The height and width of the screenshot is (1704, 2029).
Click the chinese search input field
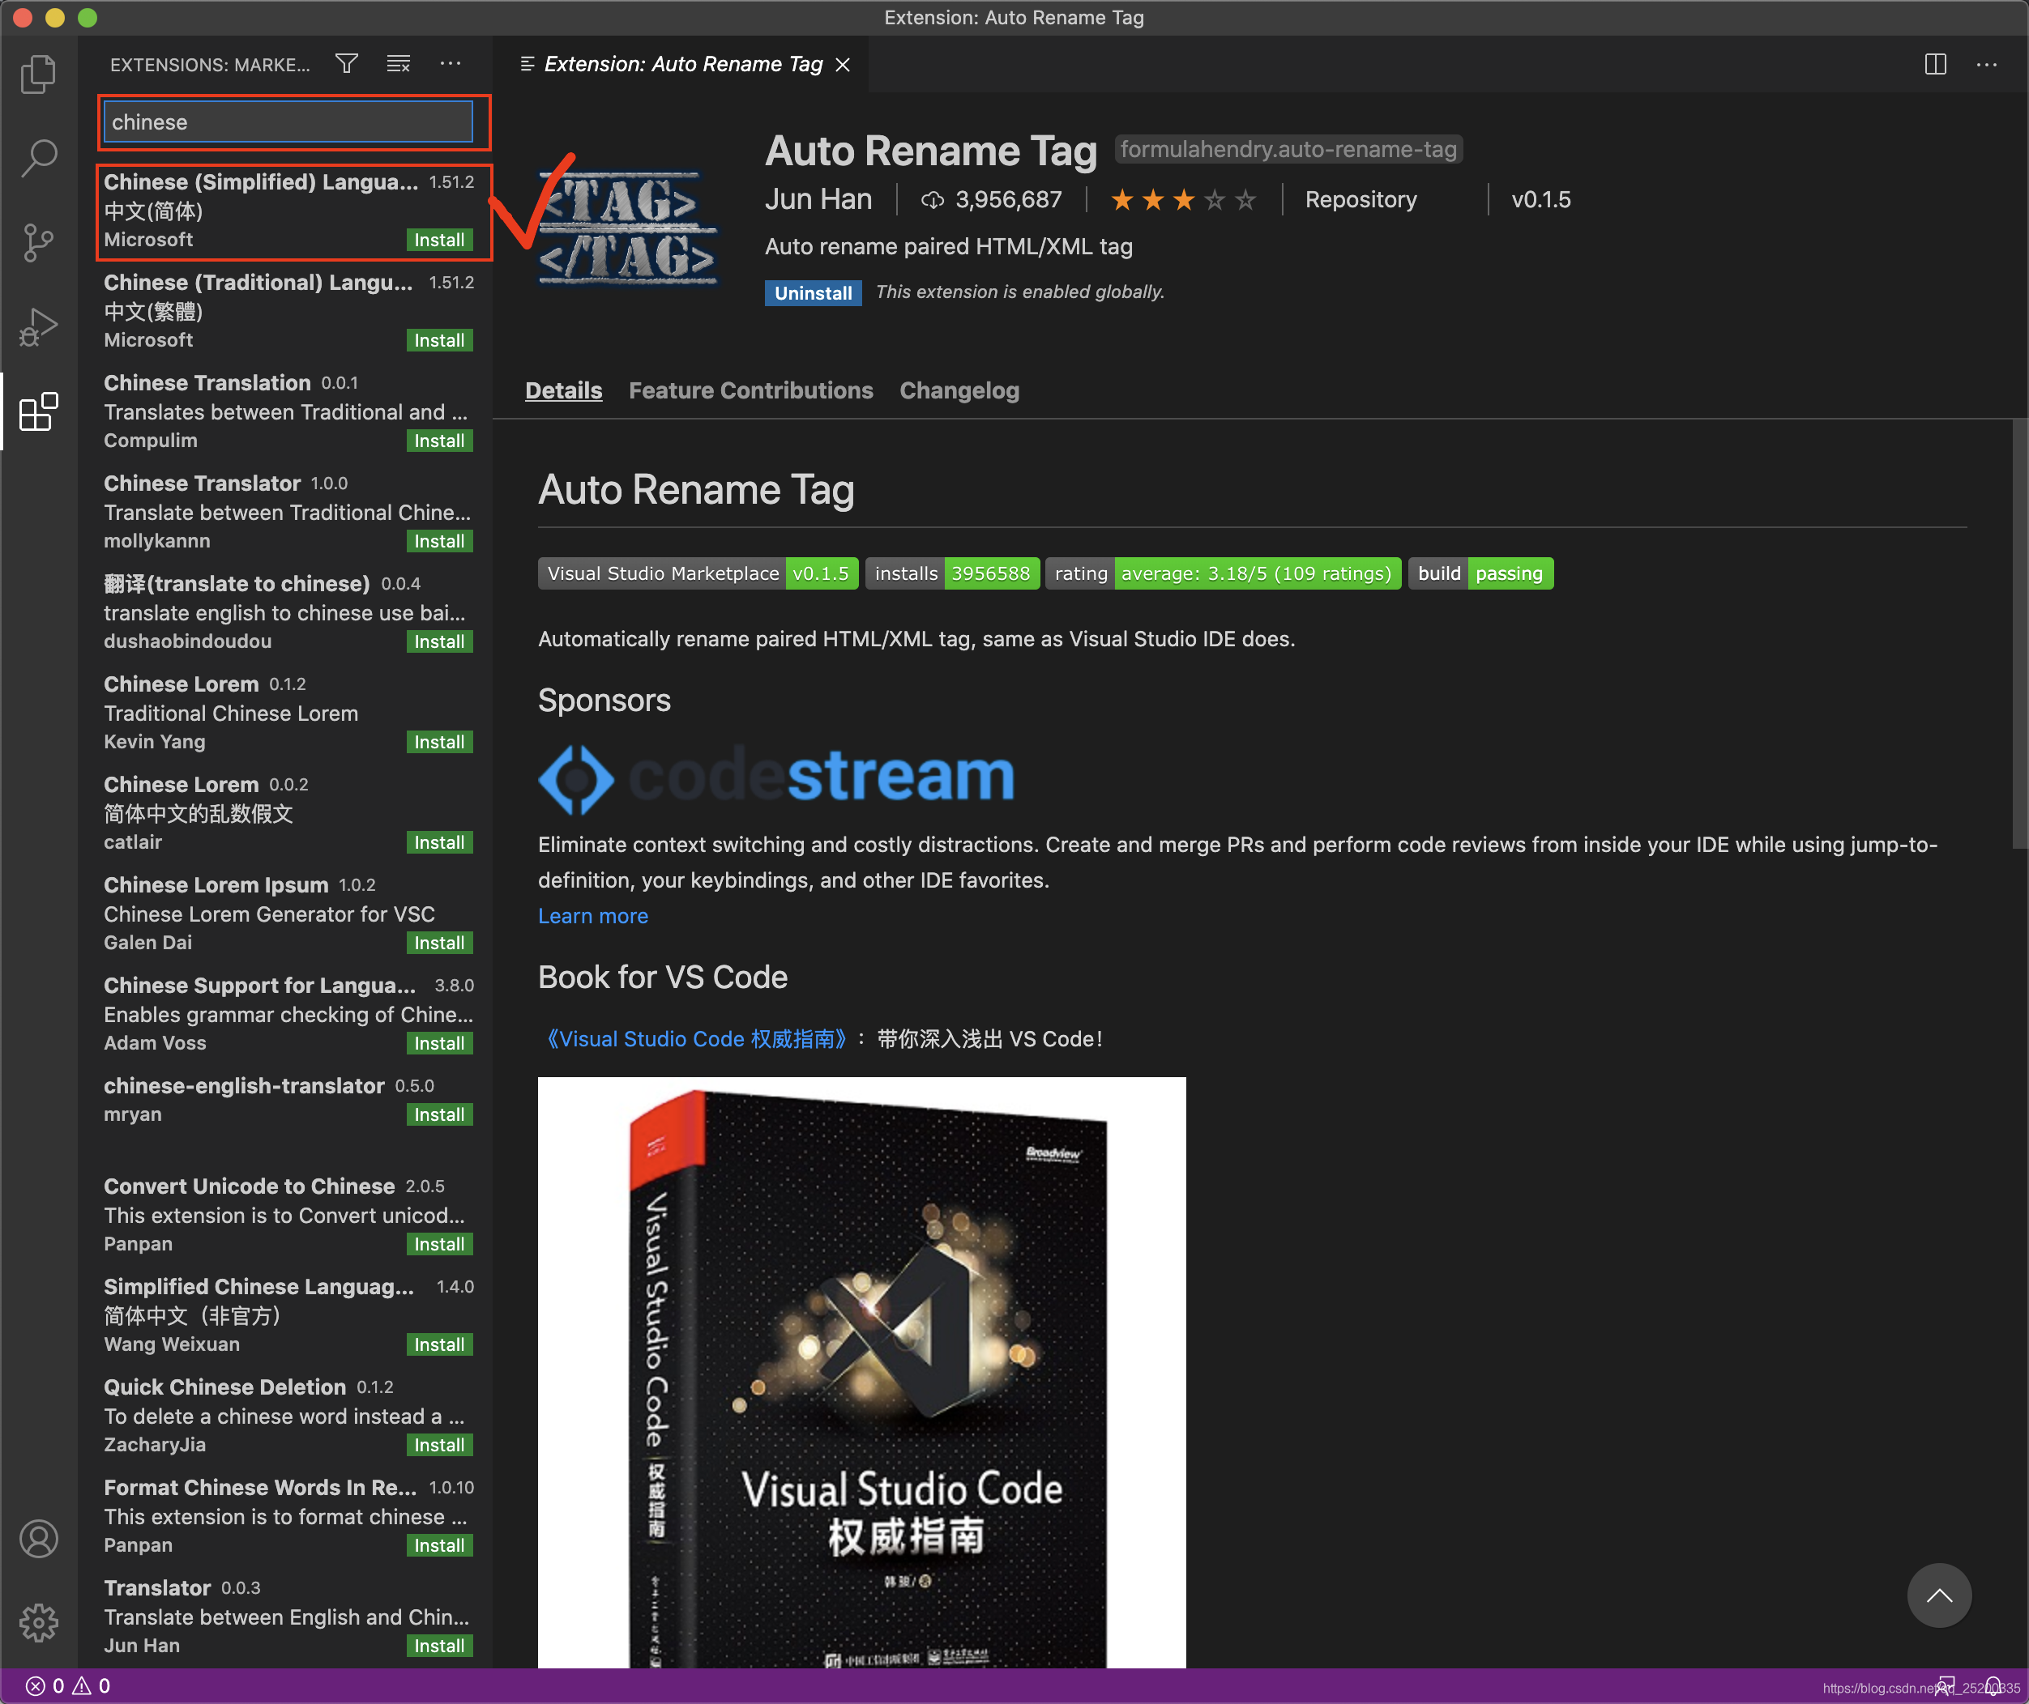291,120
